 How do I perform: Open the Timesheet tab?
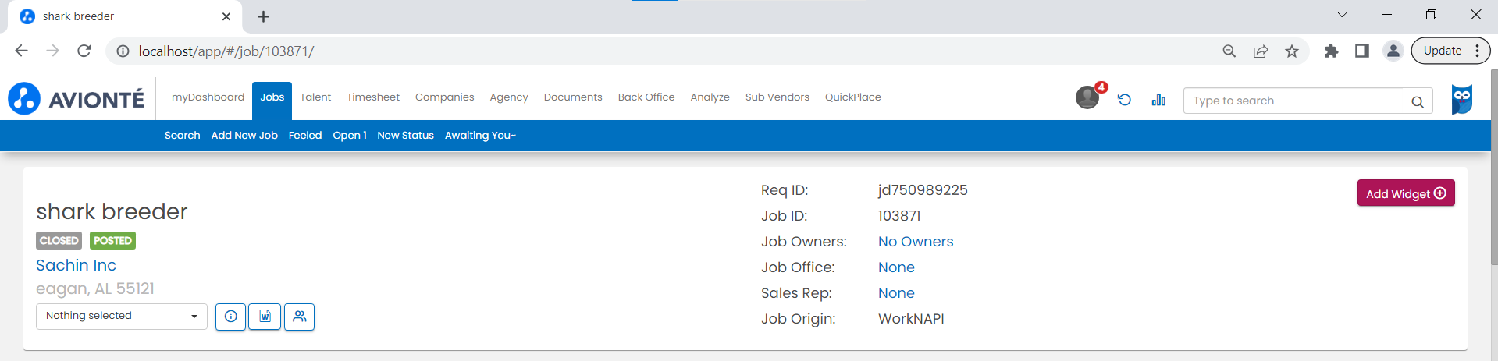(x=373, y=97)
